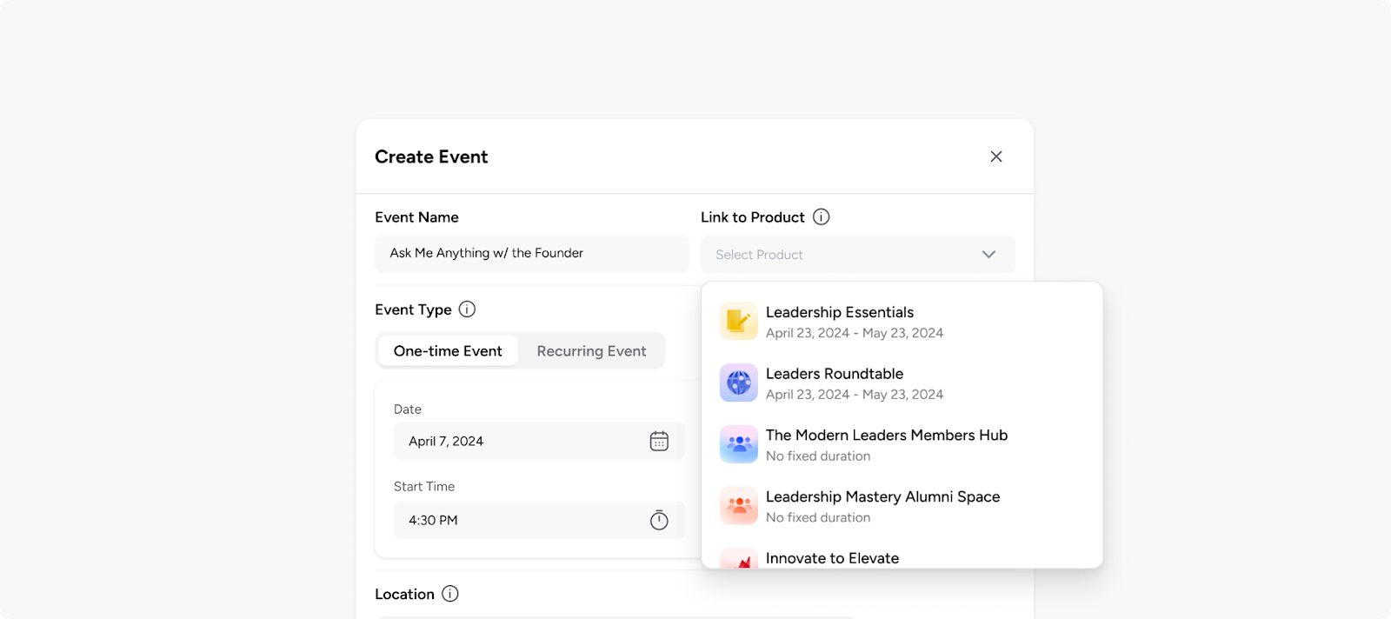Choose Leadership Mastery Alumni Space
The height and width of the screenshot is (619, 1391).
902,507
